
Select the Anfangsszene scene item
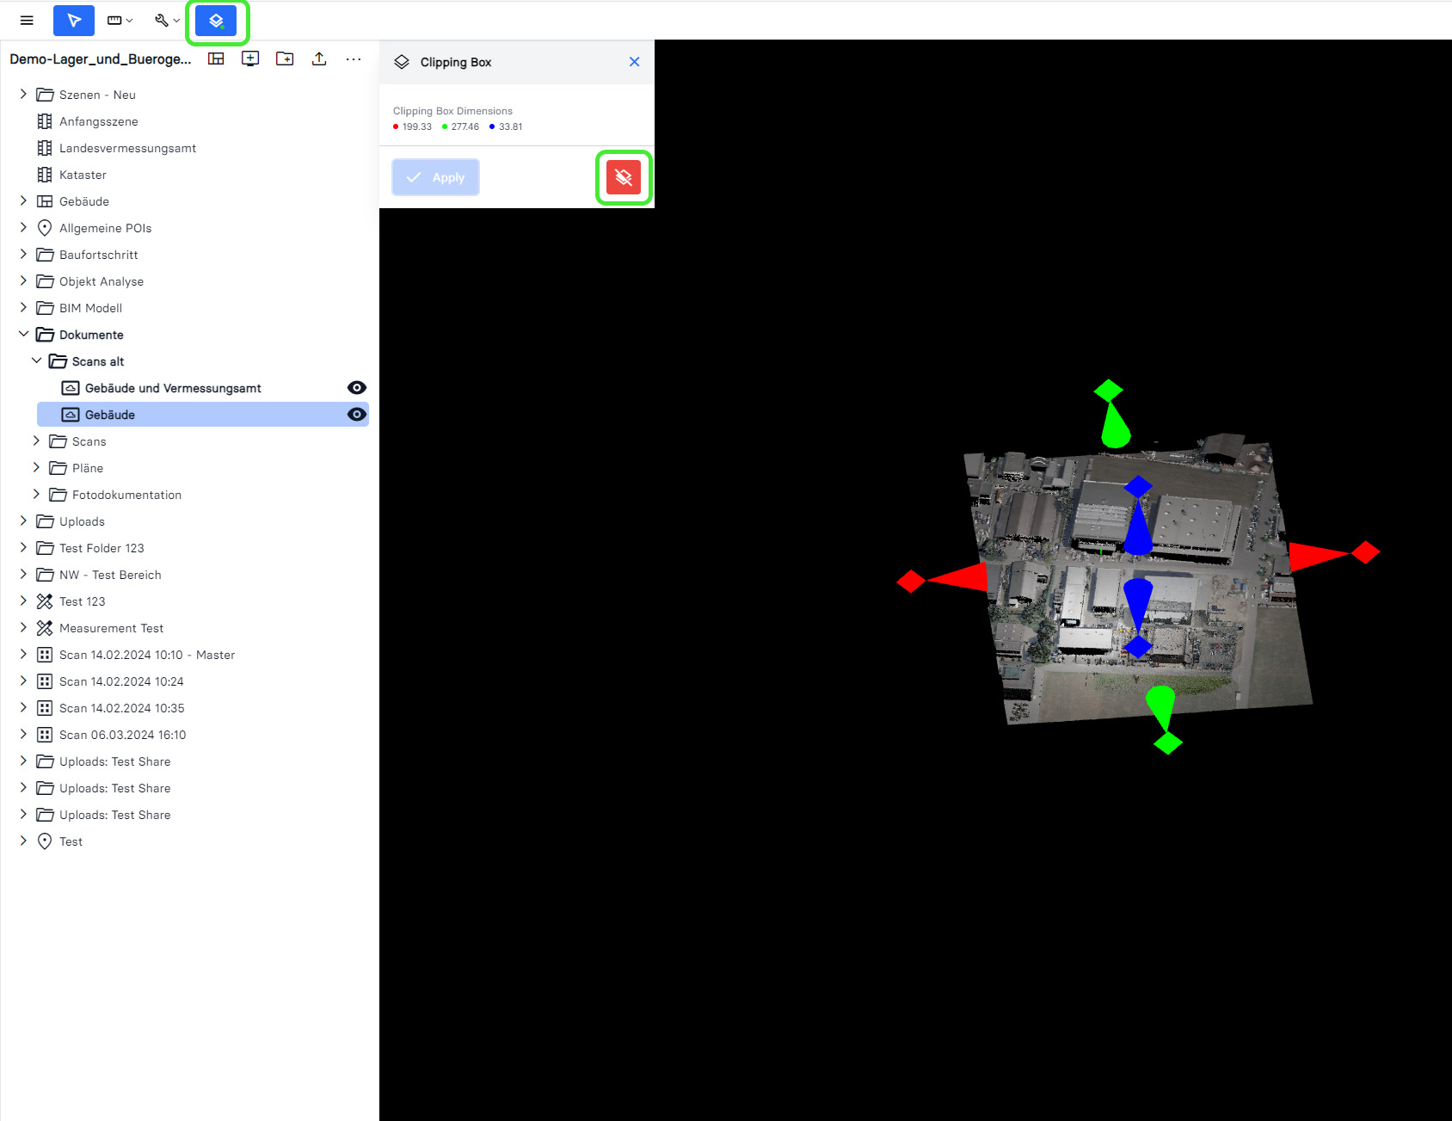click(x=98, y=121)
